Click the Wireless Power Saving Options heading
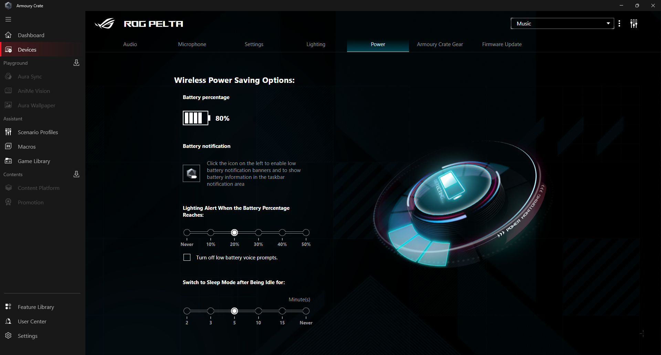The height and width of the screenshot is (355, 661). (x=234, y=80)
